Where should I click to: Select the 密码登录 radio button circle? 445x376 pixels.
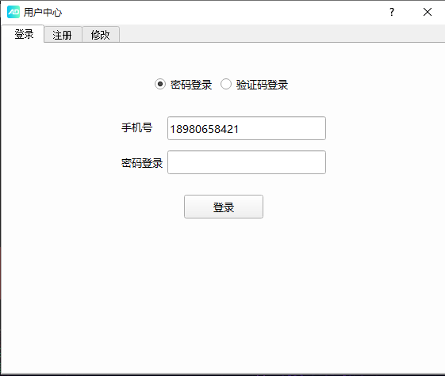tap(160, 84)
